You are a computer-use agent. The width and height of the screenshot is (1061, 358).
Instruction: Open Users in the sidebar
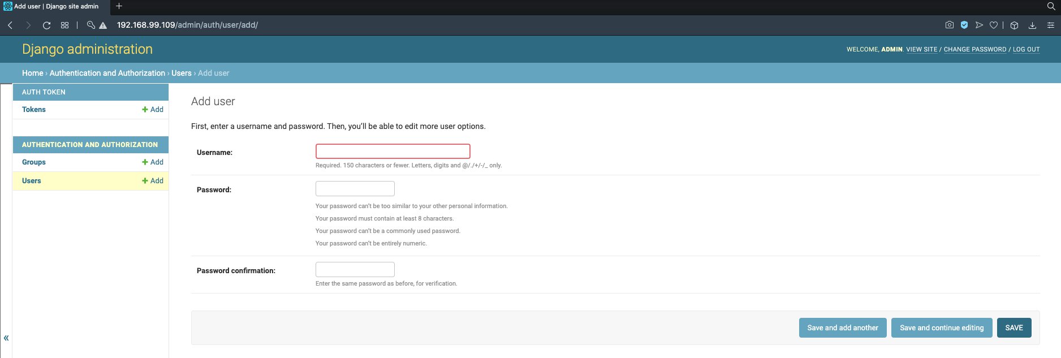click(32, 181)
